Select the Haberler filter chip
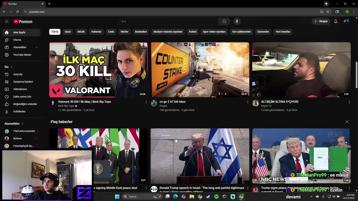The width and height of the screenshot is (358, 201). [x=96, y=32]
